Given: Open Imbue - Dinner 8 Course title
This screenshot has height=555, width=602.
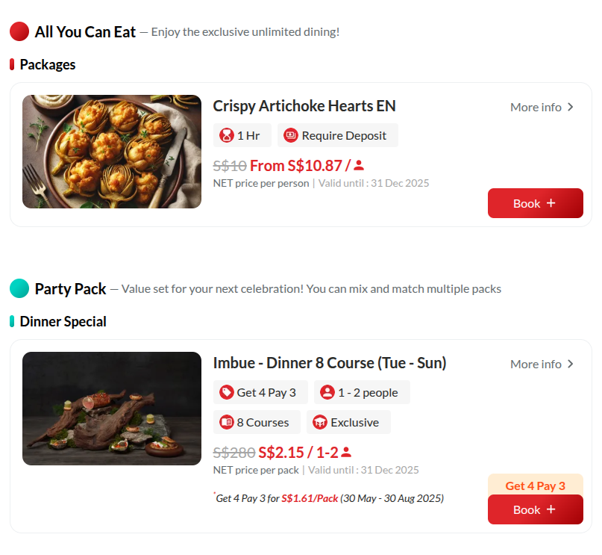Looking at the screenshot, I should [x=330, y=363].
